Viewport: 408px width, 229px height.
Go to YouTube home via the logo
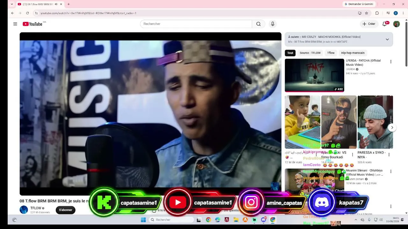pyautogui.click(x=33, y=24)
